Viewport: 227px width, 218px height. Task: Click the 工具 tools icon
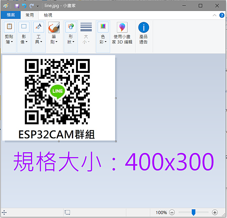pos(39,27)
